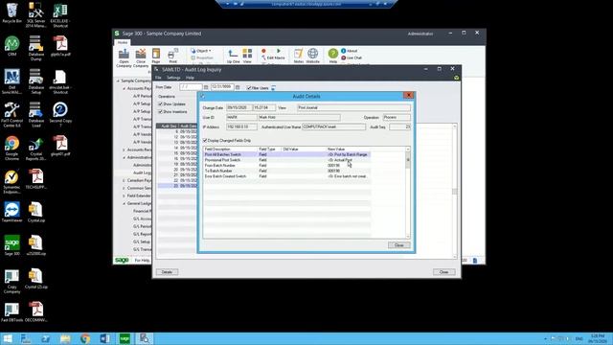The height and width of the screenshot is (345, 613).
Task: Click Edit Macro in the ribbon
Action: 273,57
